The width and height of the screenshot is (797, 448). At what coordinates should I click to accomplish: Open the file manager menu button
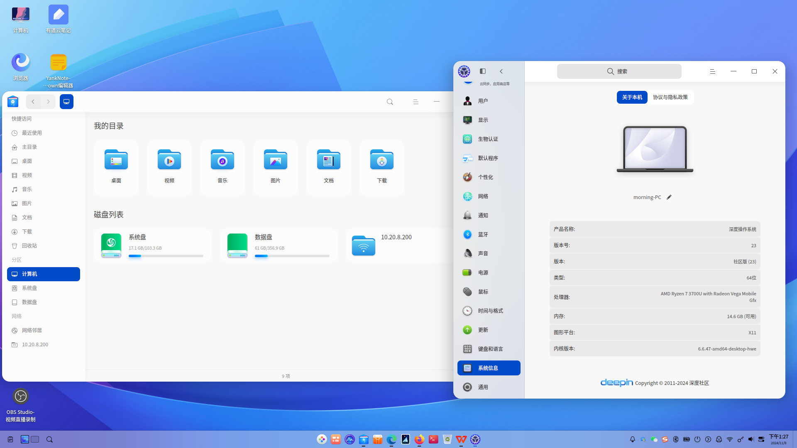[416, 102]
